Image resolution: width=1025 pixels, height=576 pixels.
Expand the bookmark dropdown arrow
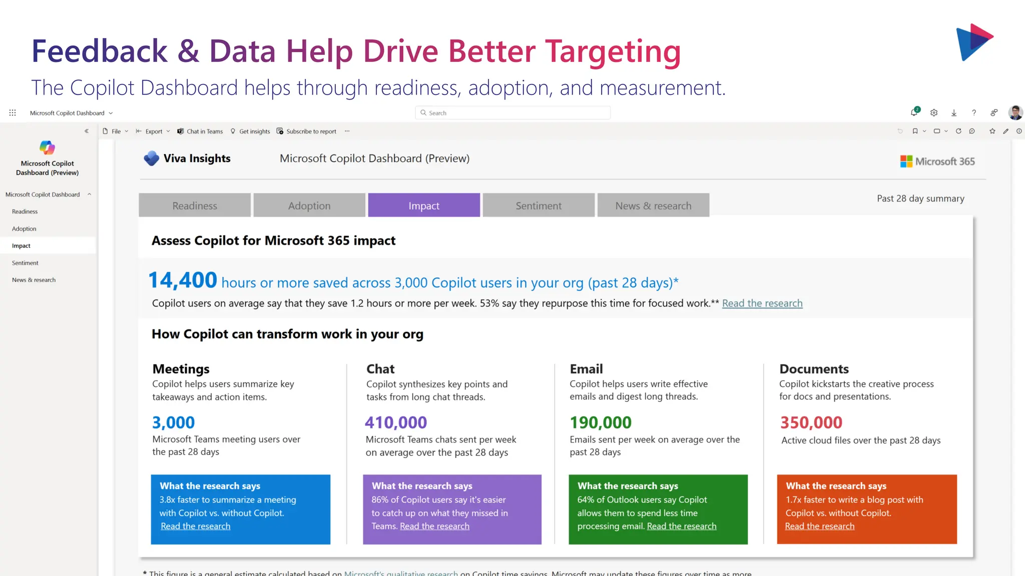point(924,131)
